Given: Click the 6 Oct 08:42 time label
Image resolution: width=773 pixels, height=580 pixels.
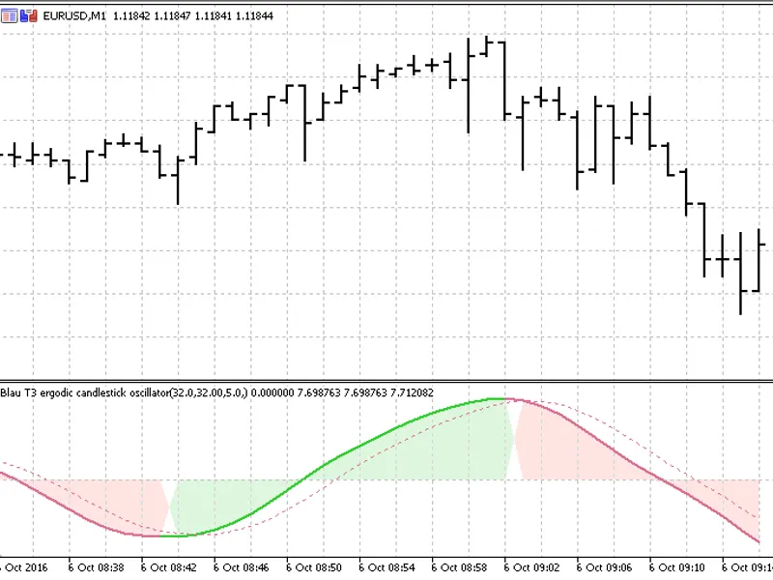Looking at the screenshot, I should click(x=168, y=567).
